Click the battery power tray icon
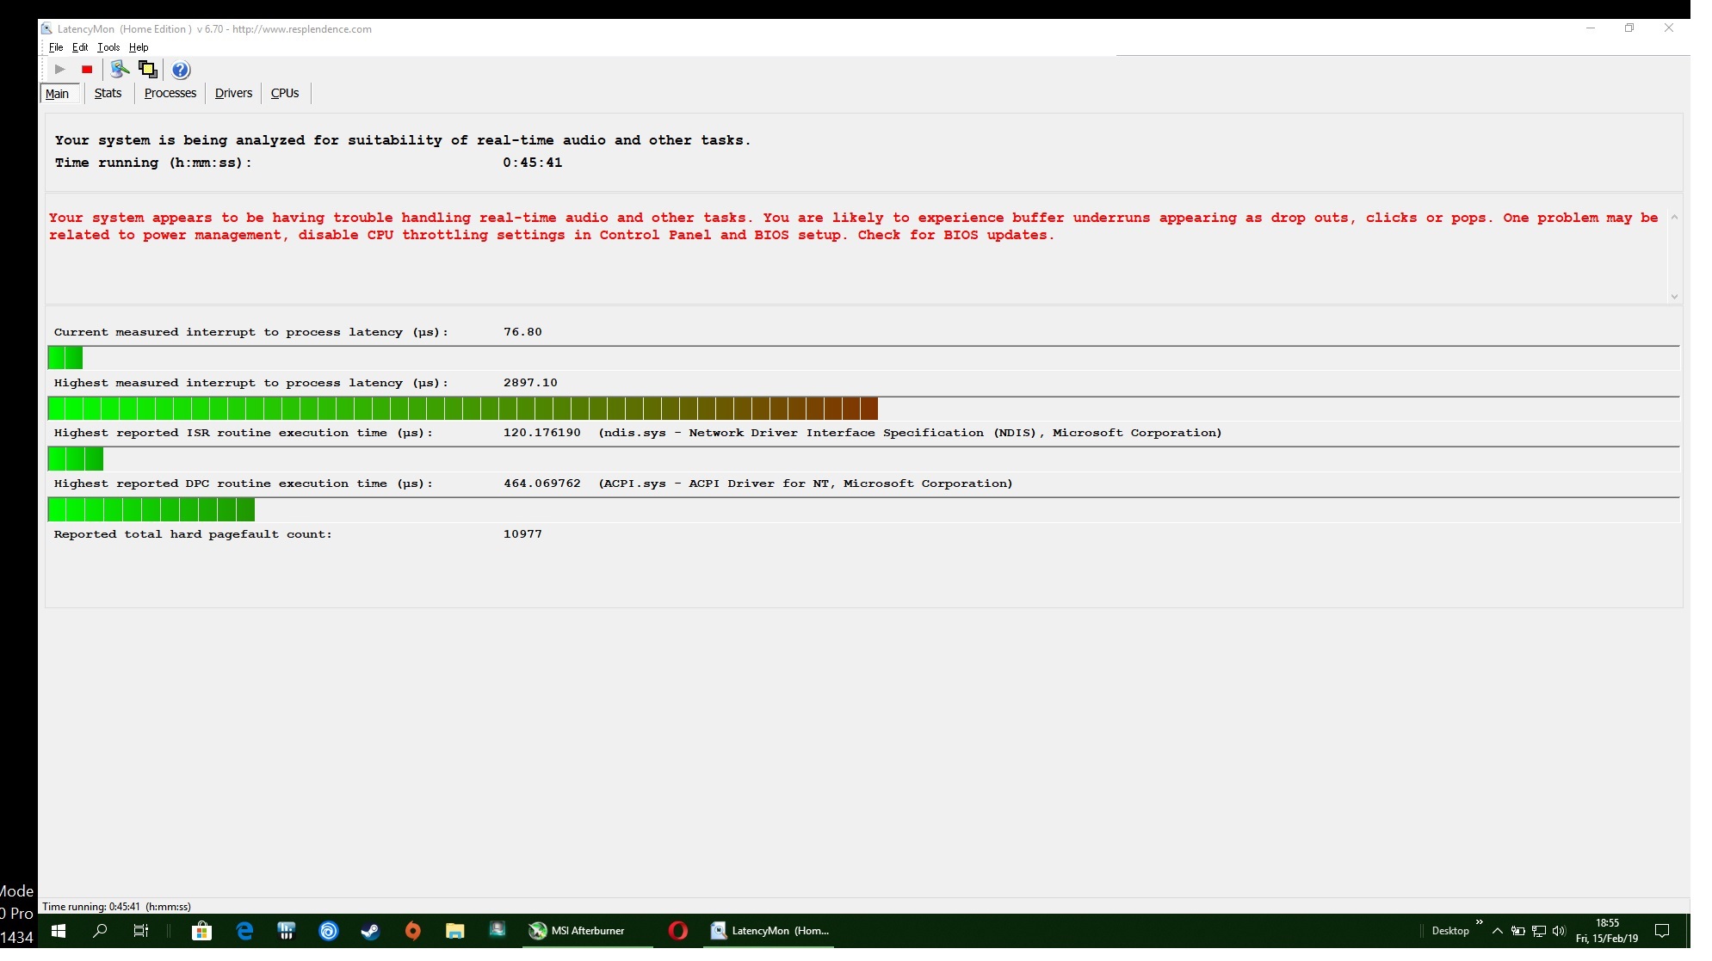 click(1518, 931)
